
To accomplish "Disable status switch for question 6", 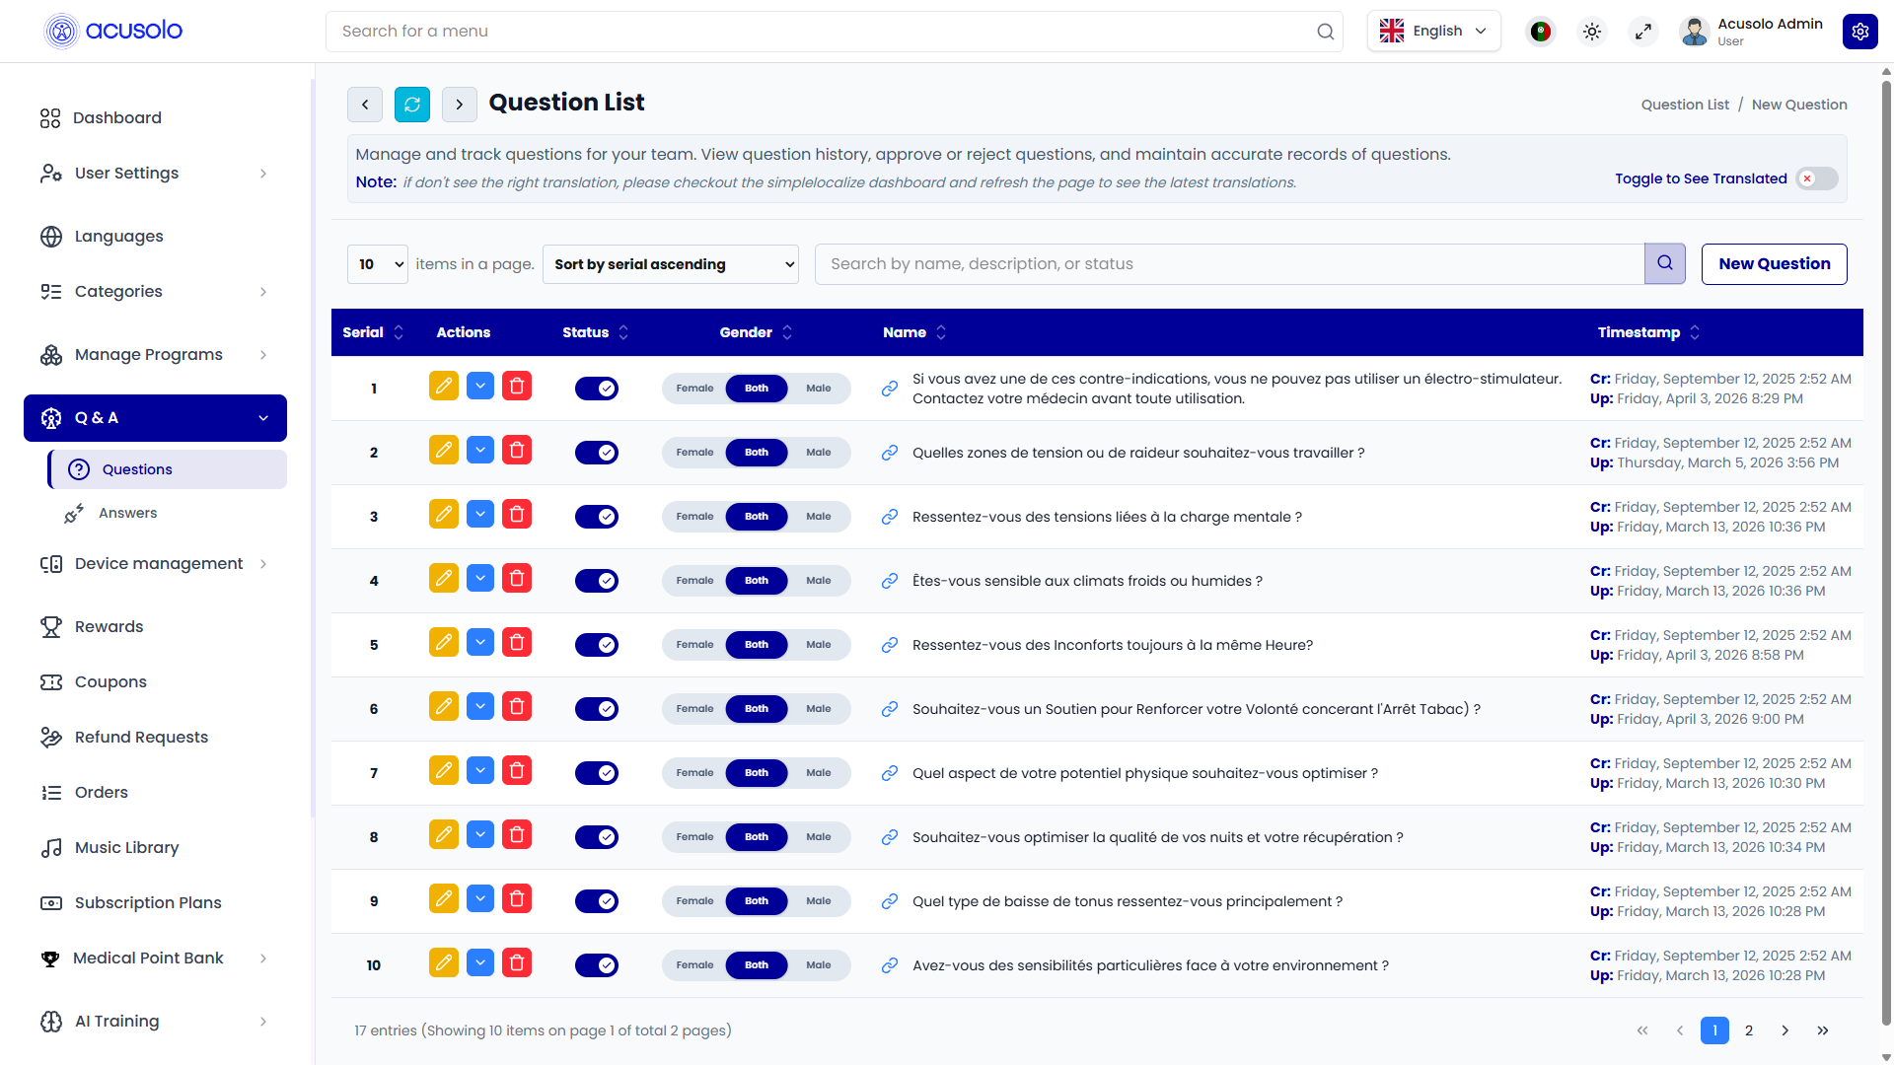I will (597, 709).
